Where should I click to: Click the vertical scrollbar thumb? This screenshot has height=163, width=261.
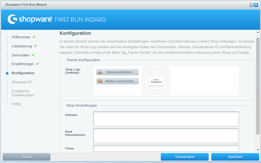258,86
